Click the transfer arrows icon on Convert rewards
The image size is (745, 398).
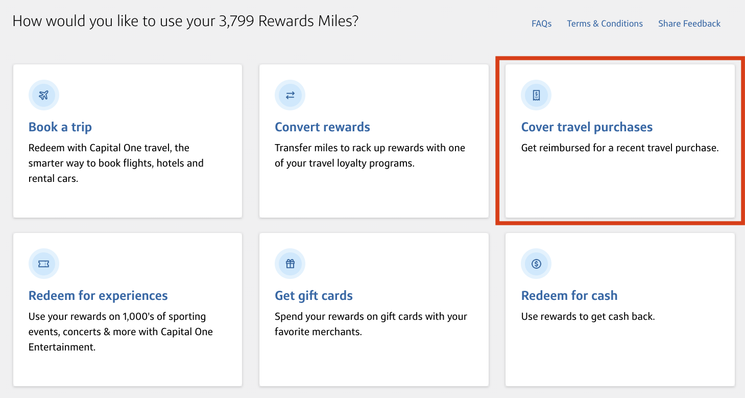tap(290, 95)
